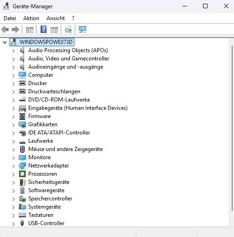
Task: Click the speaker icon for Audio Processing Objects
Action: tap(22, 50)
